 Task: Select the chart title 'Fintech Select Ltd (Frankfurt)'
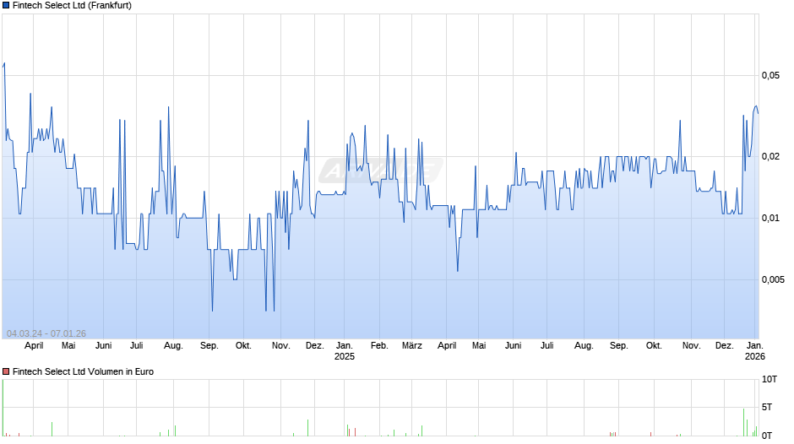(x=72, y=6)
